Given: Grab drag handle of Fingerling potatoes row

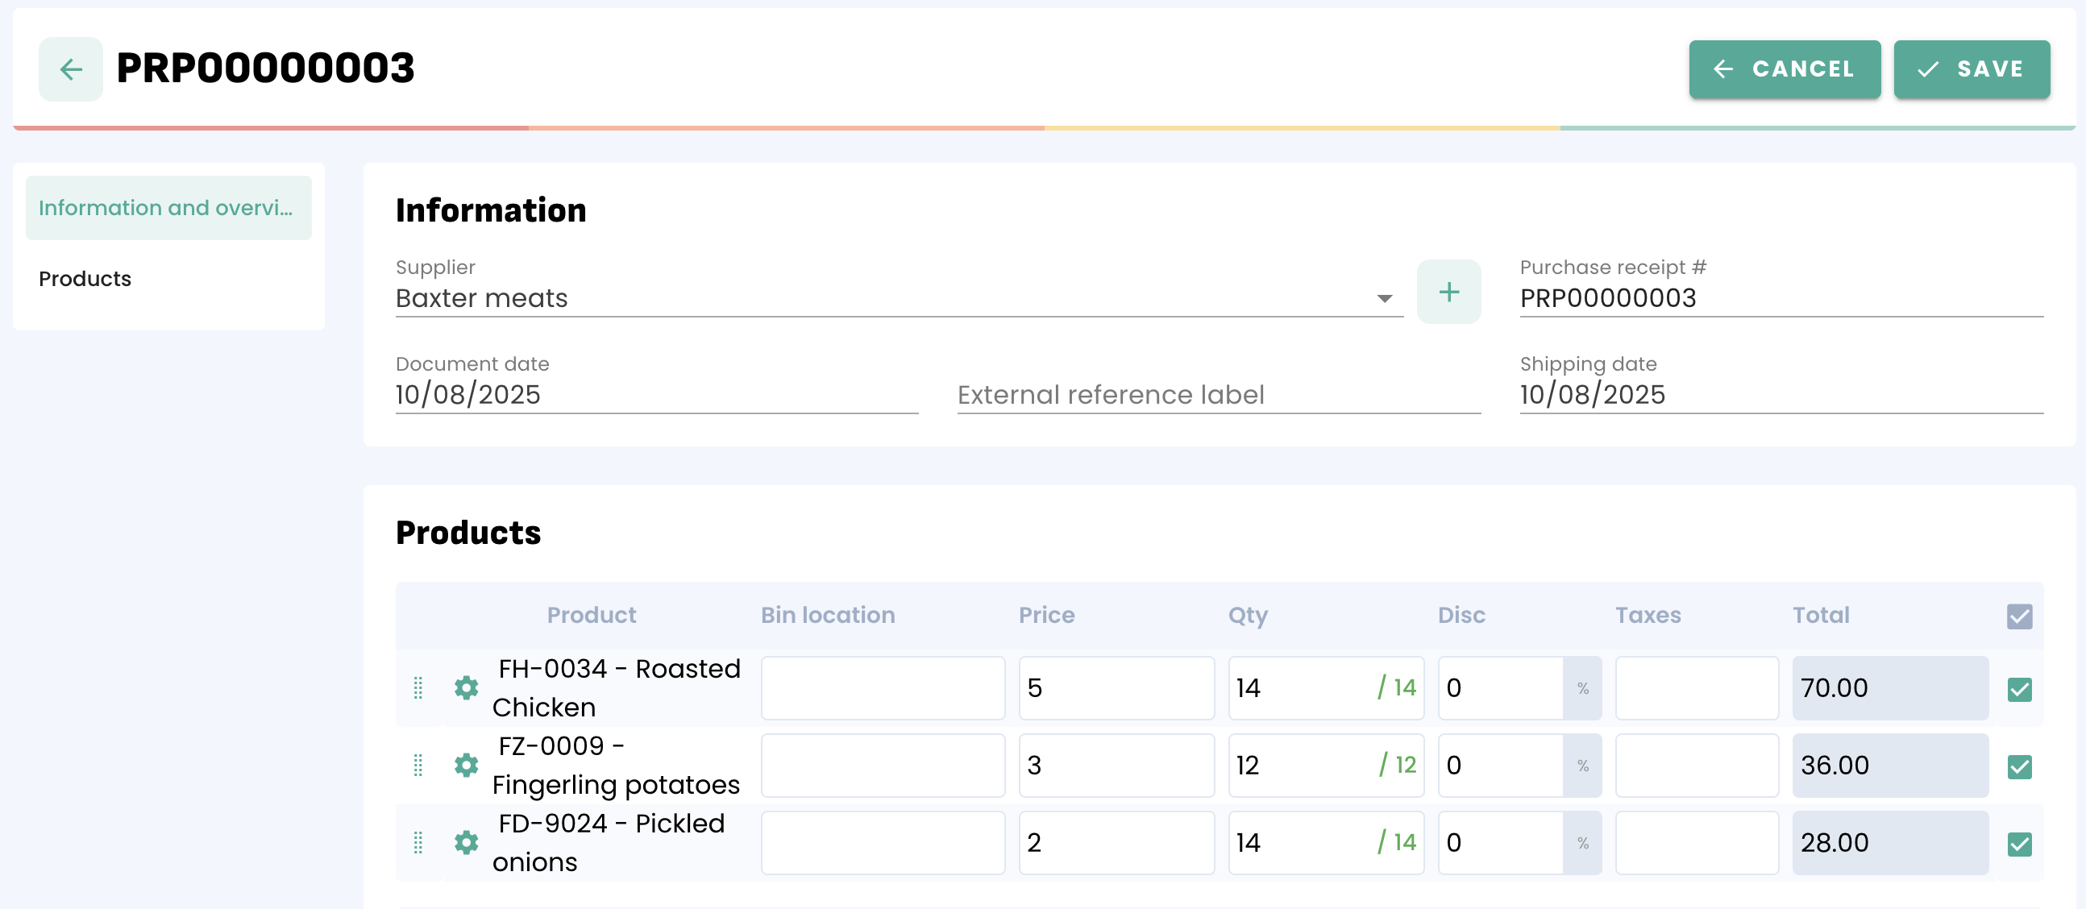Looking at the screenshot, I should 418,765.
